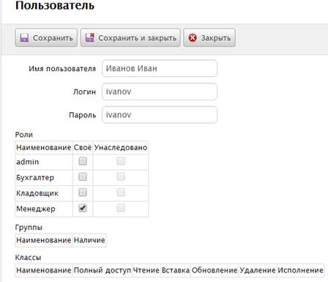Select the admin role name cell
Image resolution: width=328 pixels, height=282 pixels.
(x=44, y=162)
